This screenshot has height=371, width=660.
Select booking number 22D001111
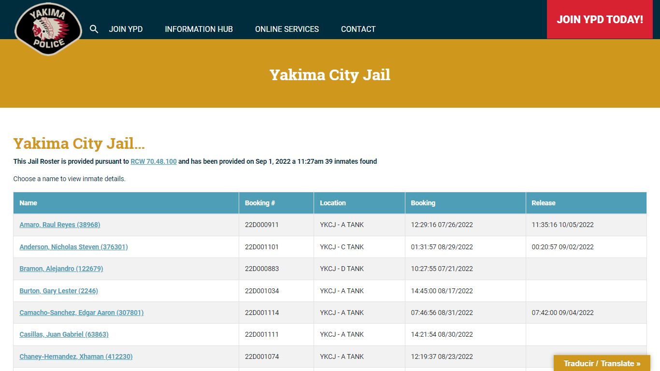262,334
